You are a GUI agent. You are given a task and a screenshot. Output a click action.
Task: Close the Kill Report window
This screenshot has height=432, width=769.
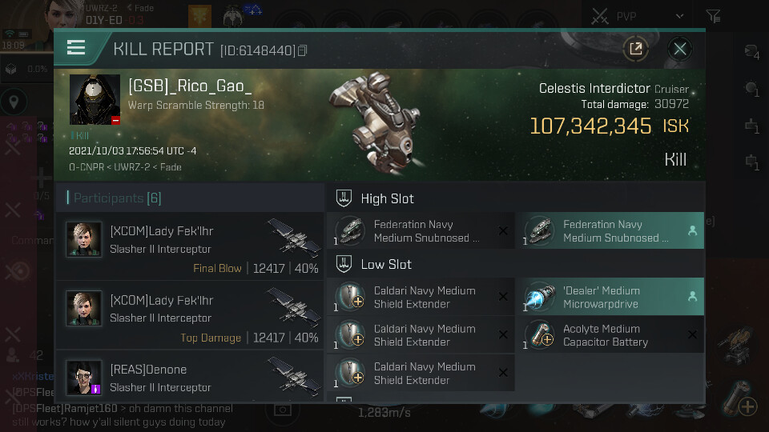coord(680,49)
